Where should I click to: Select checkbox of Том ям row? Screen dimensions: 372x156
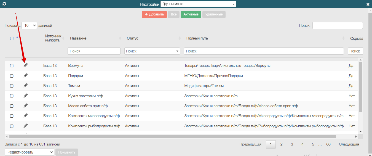click(x=12, y=86)
